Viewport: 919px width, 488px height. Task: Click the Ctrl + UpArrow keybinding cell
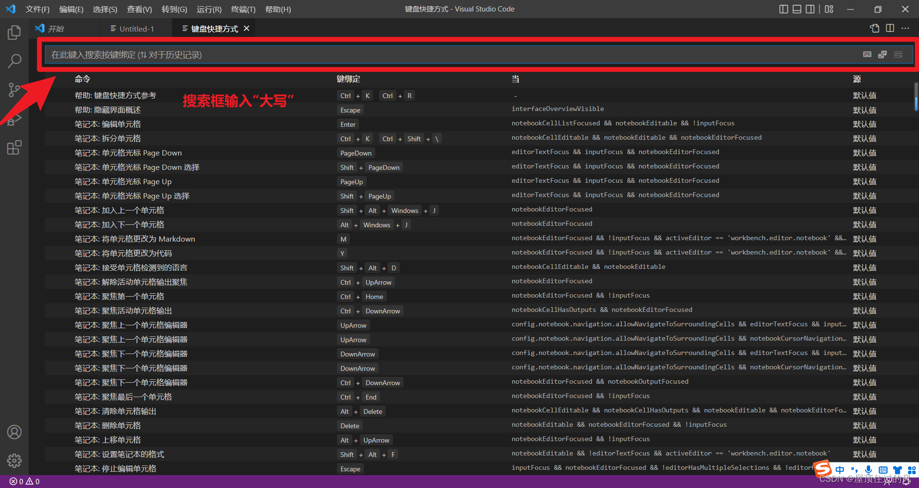(366, 282)
